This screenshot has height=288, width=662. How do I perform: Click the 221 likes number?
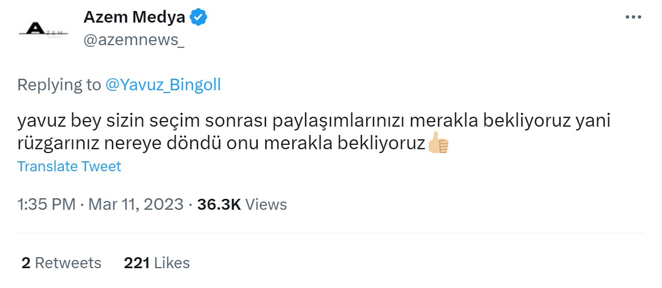coord(137,263)
